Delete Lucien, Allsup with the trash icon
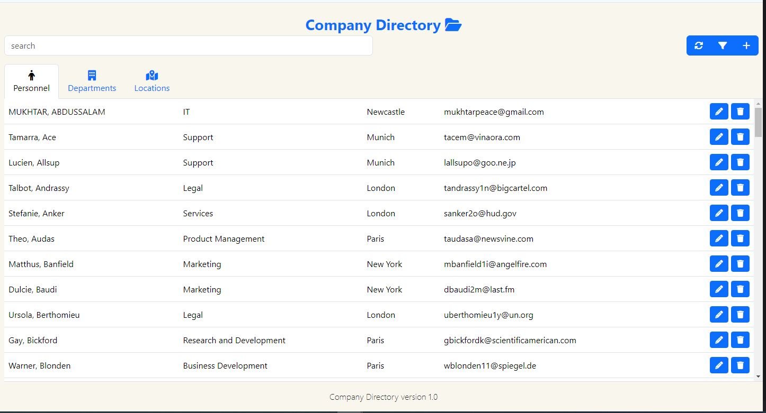Screen dimensions: 766x413 pyautogui.click(x=740, y=162)
